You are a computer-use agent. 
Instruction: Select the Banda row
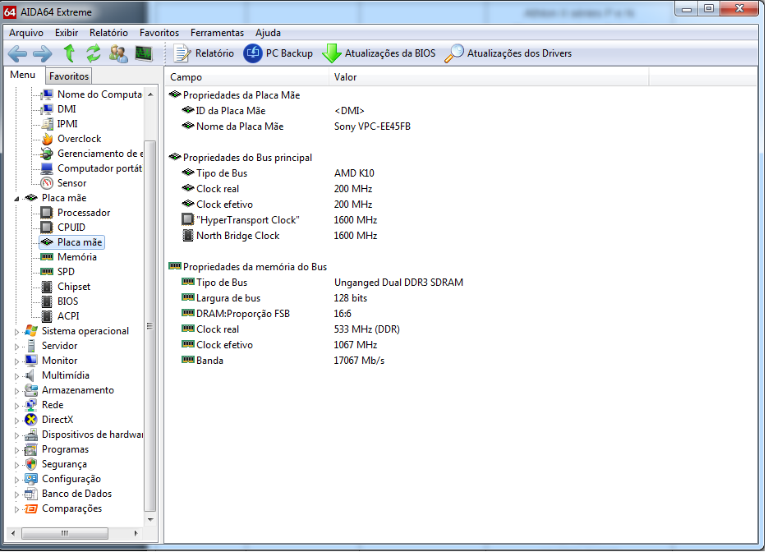[461, 361]
